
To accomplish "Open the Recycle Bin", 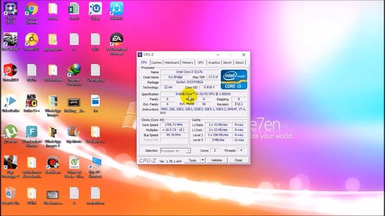I will pyautogui.click(x=10, y=196).
